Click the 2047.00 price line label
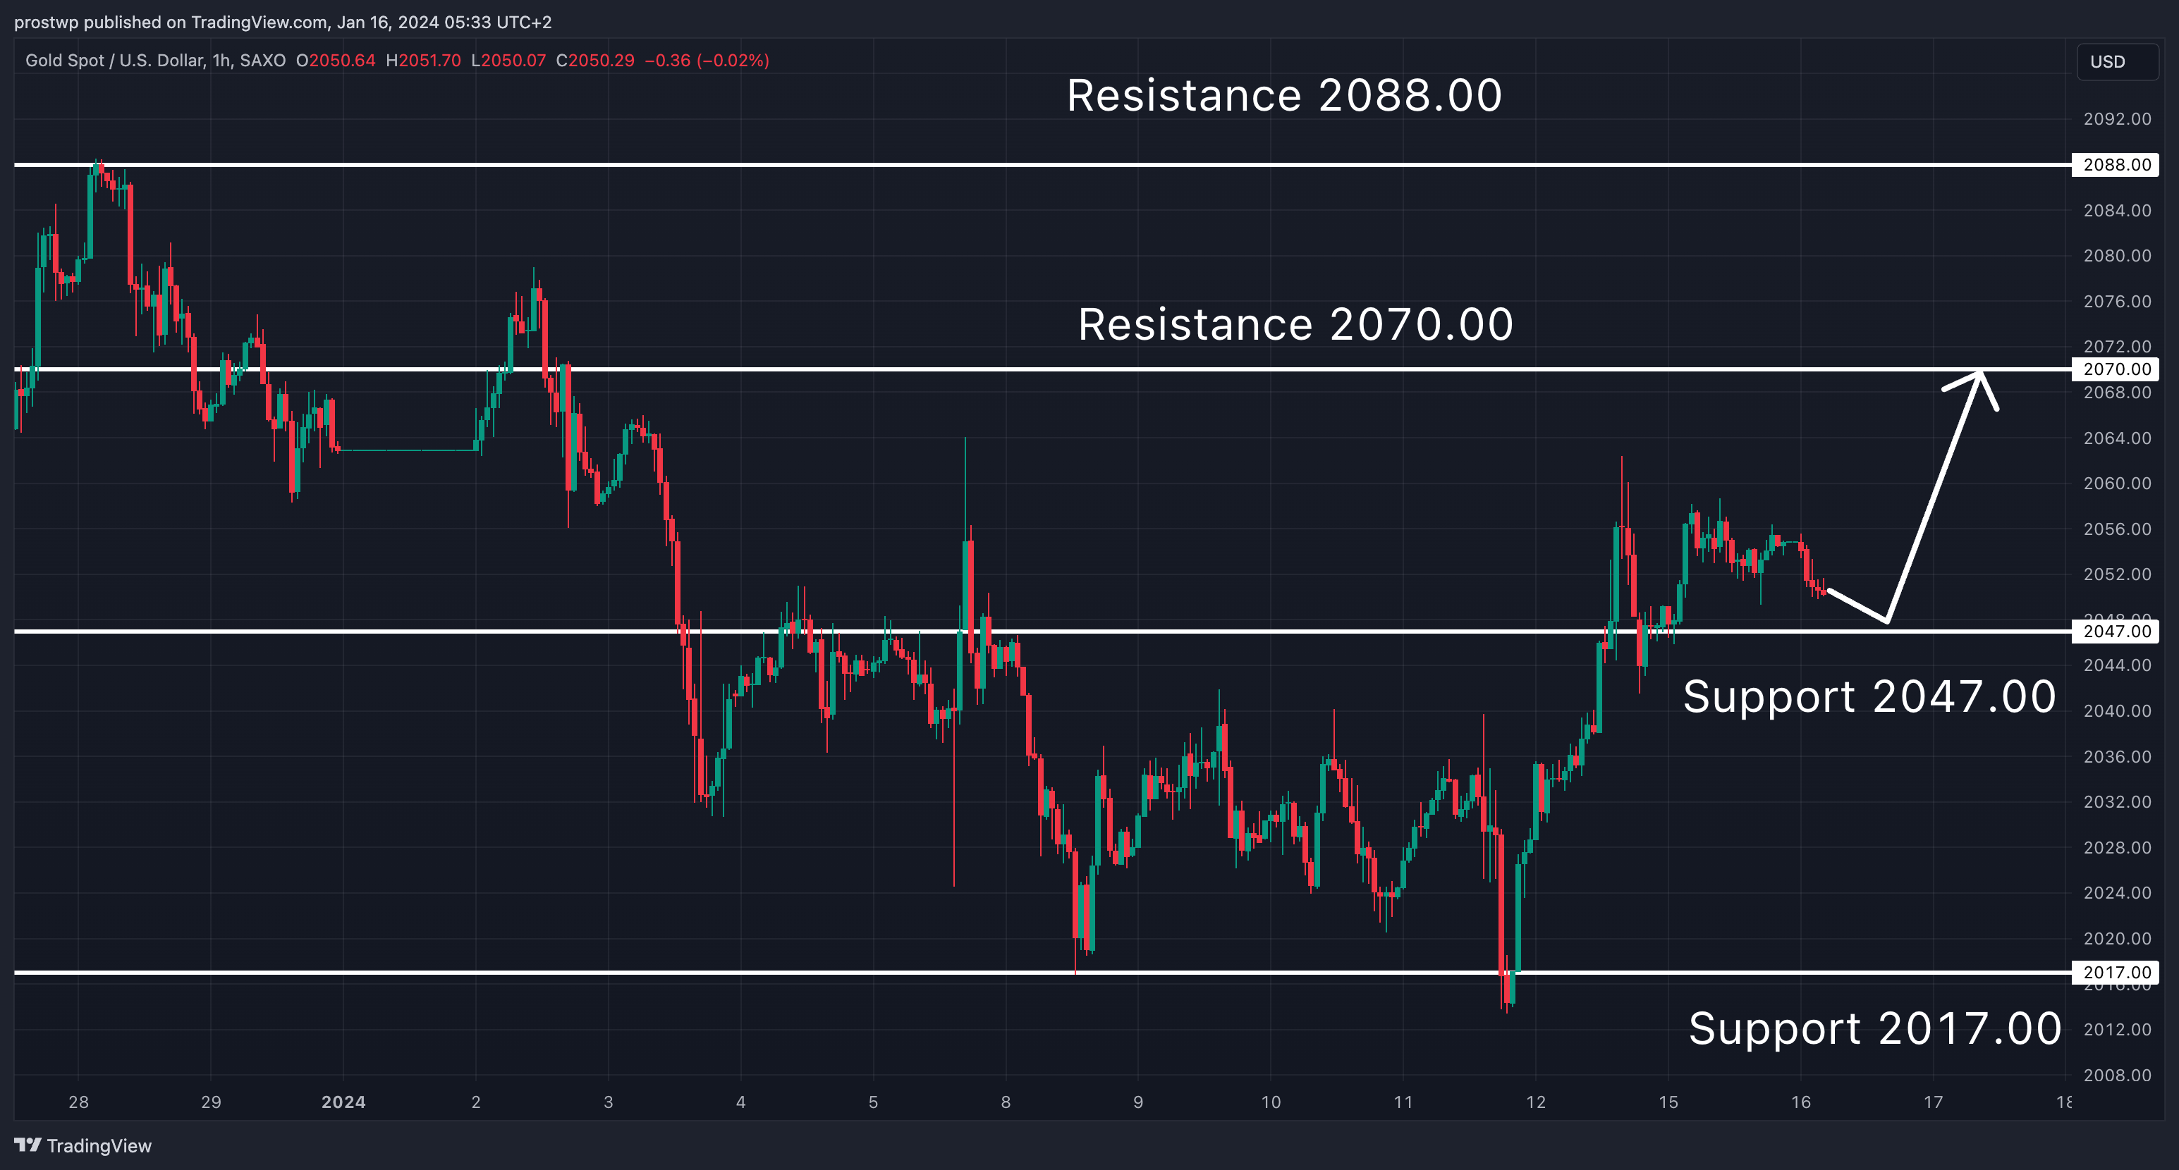 click(x=2116, y=632)
